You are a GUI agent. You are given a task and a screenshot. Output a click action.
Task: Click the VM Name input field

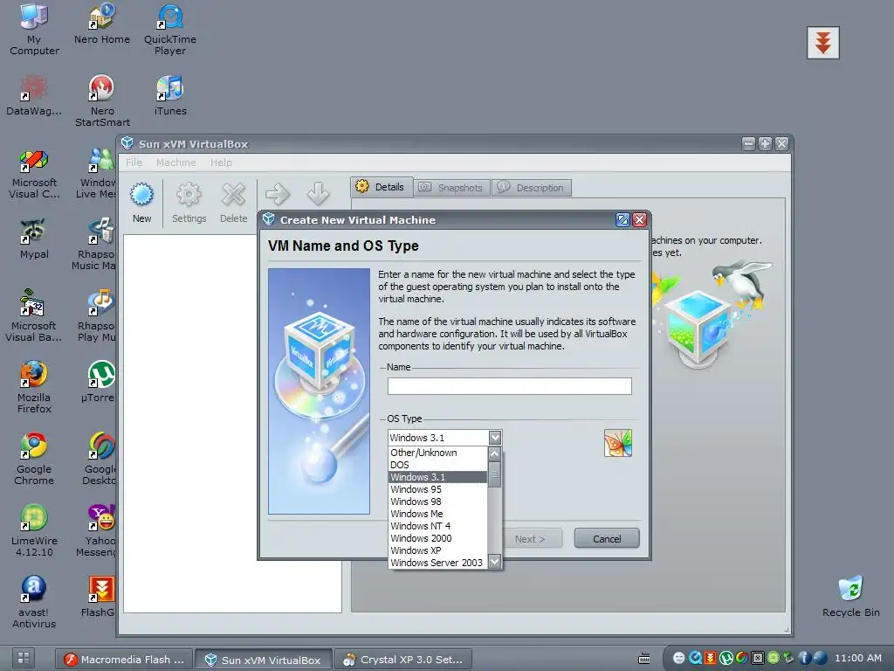coord(509,386)
